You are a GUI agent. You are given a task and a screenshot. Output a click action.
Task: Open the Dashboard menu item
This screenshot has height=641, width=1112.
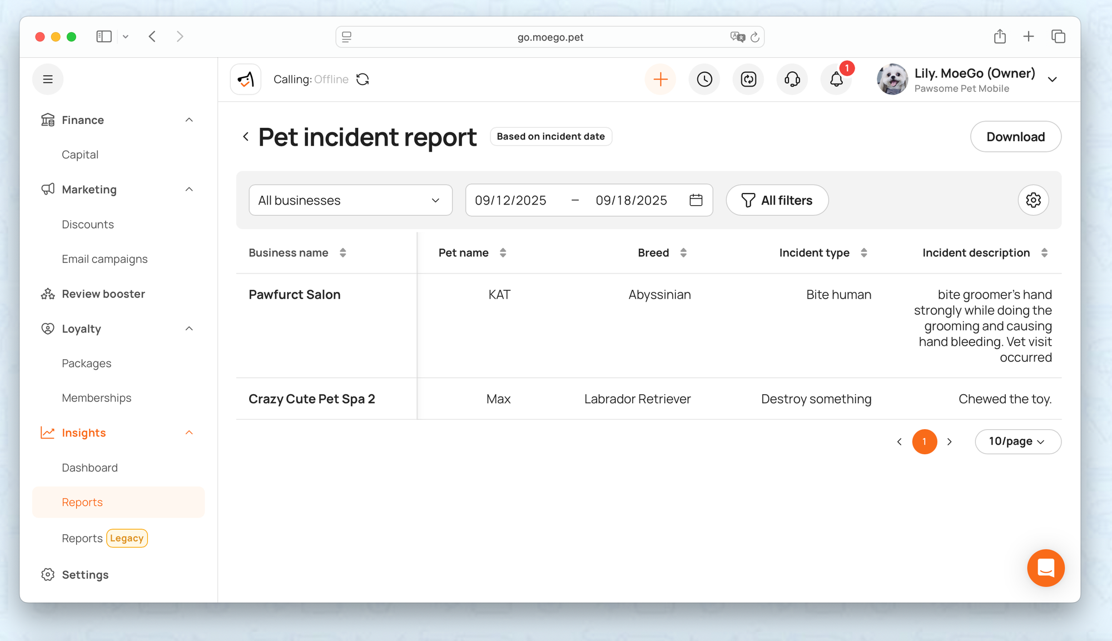[x=90, y=468]
